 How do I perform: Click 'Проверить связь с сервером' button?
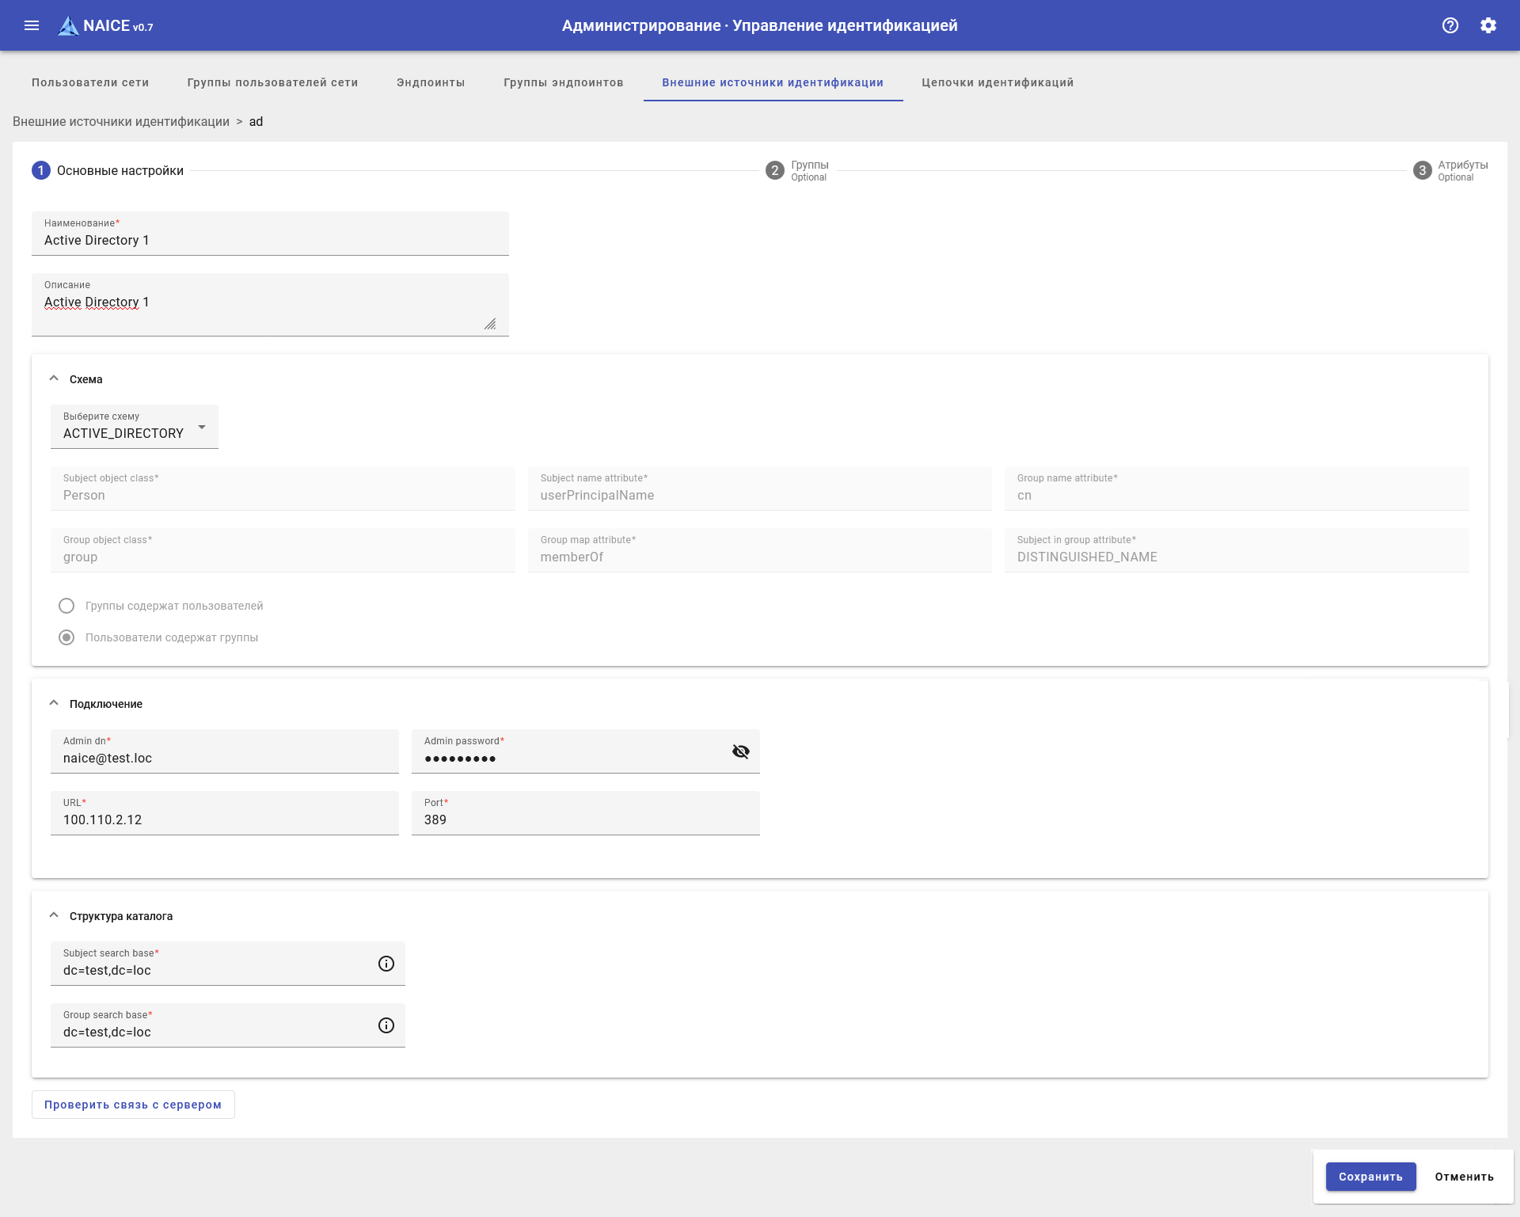click(x=133, y=1105)
